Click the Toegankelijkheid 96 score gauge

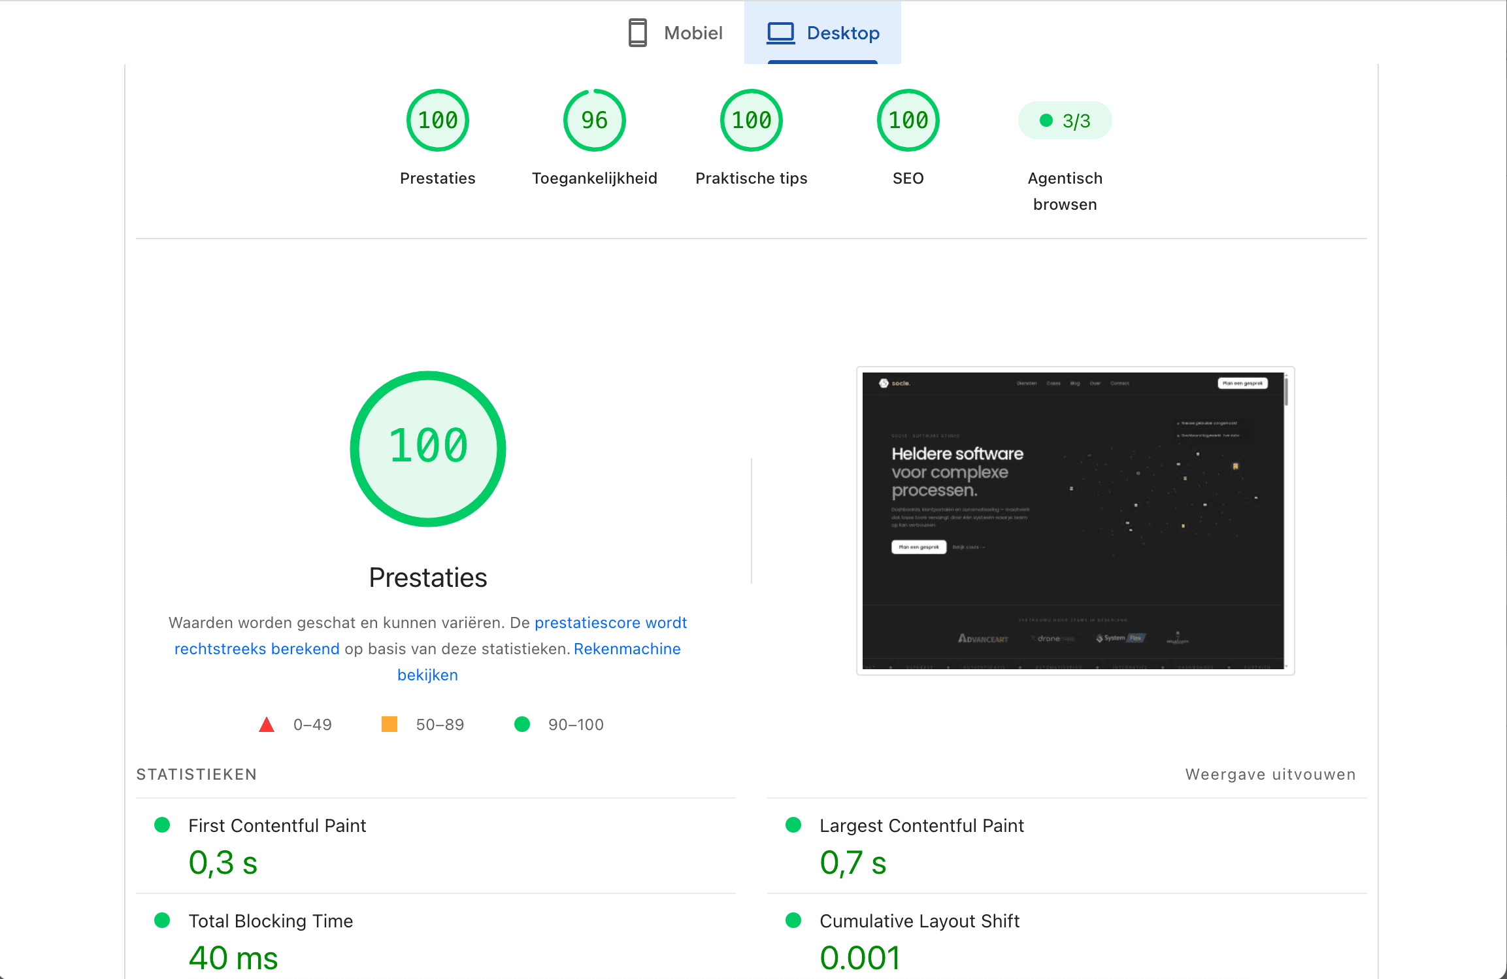595,120
